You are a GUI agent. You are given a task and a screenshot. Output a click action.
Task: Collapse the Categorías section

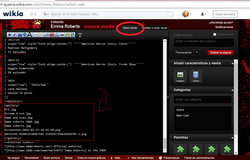pos(232,90)
